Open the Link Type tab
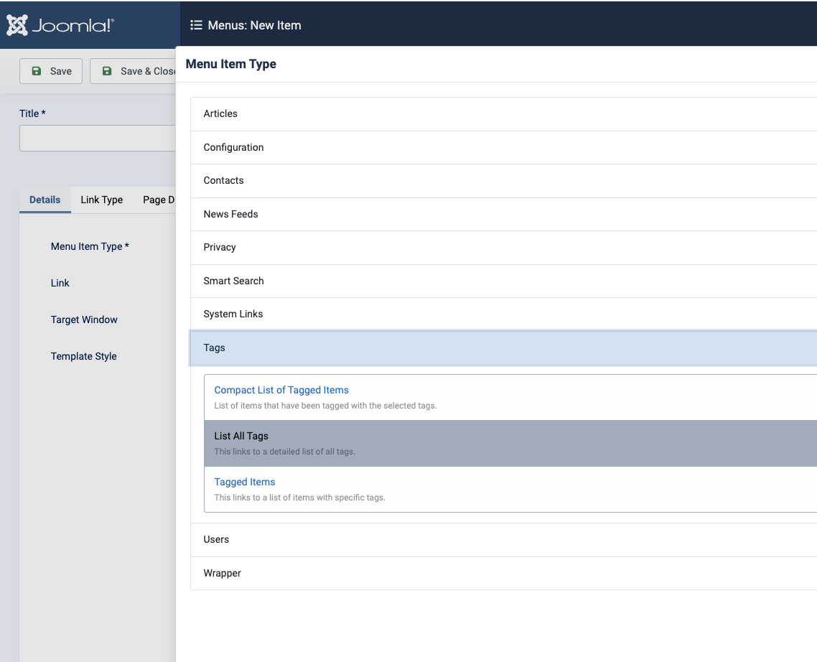The height and width of the screenshot is (662, 817). click(102, 200)
